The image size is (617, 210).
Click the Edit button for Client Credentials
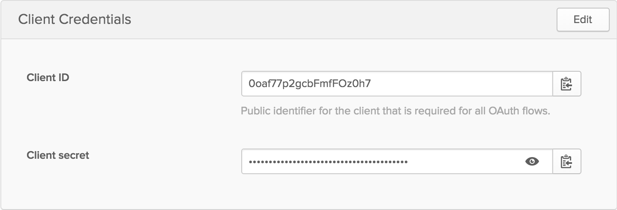pyautogui.click(x=583, y=20)
